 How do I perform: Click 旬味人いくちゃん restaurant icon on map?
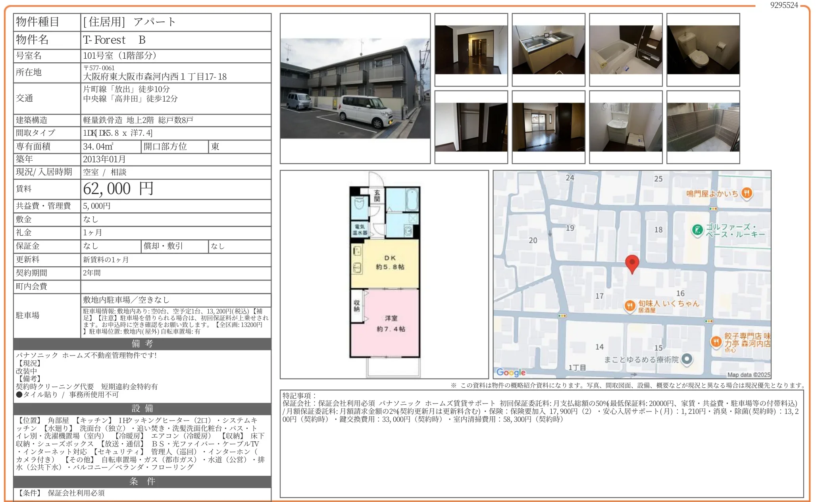coord(630,306)
